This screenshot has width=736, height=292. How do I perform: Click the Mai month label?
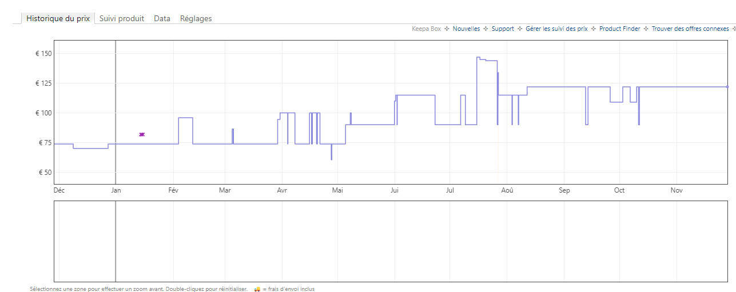(x=337, y=190)
